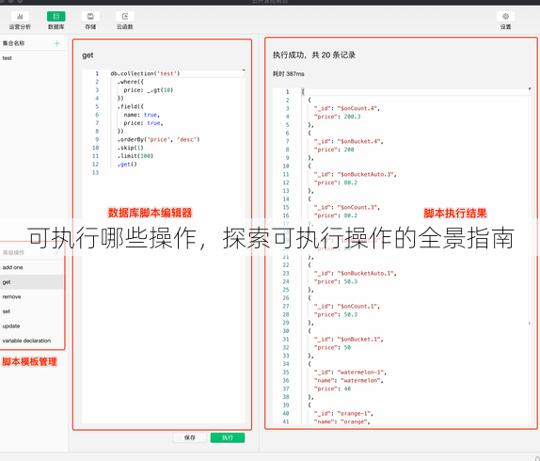Click result value "$onCount.4"
The image size is (540, 461).
358,108
